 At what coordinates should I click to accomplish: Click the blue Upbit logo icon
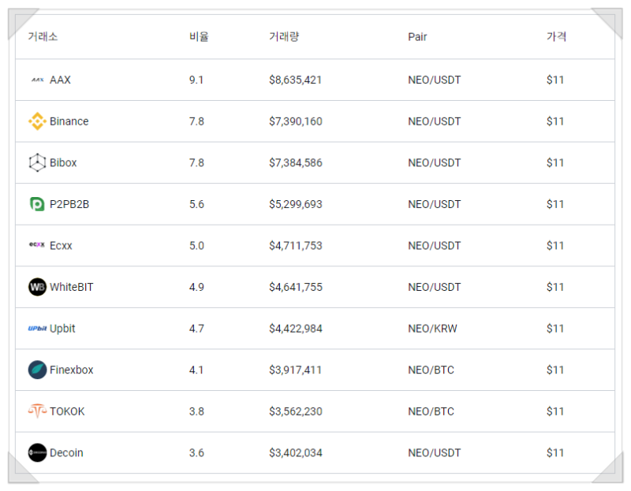[x=37, y=328]
